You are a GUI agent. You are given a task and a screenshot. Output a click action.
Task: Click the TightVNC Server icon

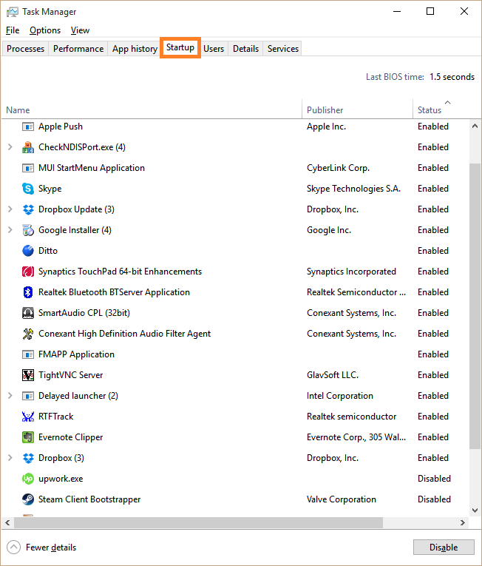click(28, 375)
